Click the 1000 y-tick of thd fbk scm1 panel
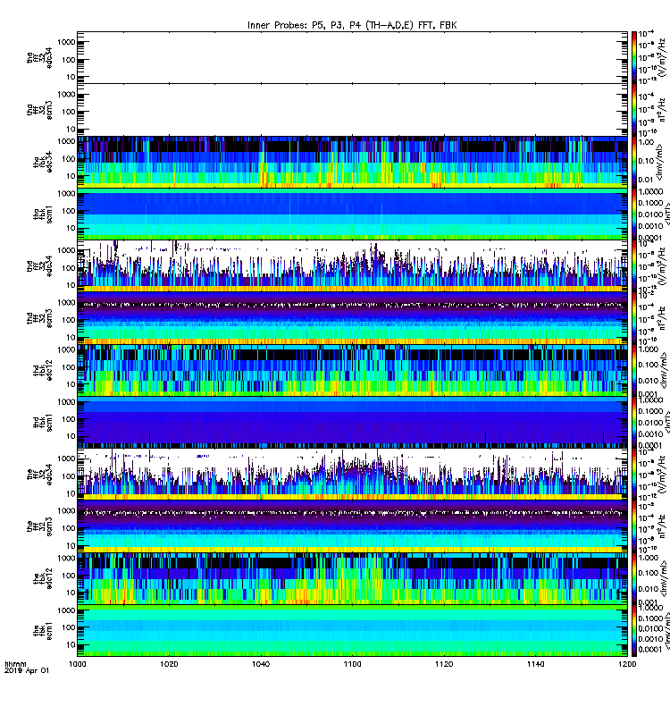The image size is (670, 715). (x=66, y=401)
